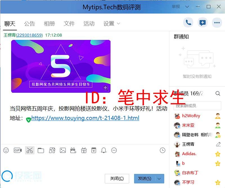Image resolution: width=225 pixels, height=188 pixels.
Task: Open the emoji picker in chat toolbar
Action: 6,150
